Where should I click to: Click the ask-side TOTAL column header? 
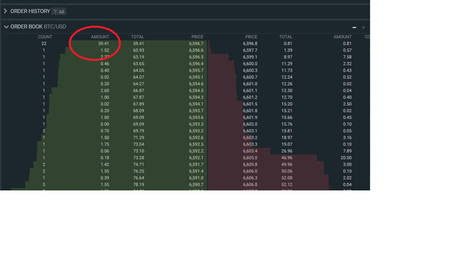pyautogui.click(x=286, y=37)
